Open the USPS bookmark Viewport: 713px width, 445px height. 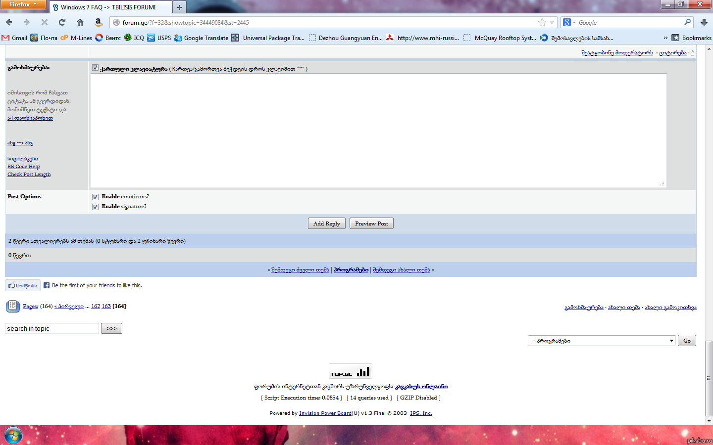coord(159,38)
